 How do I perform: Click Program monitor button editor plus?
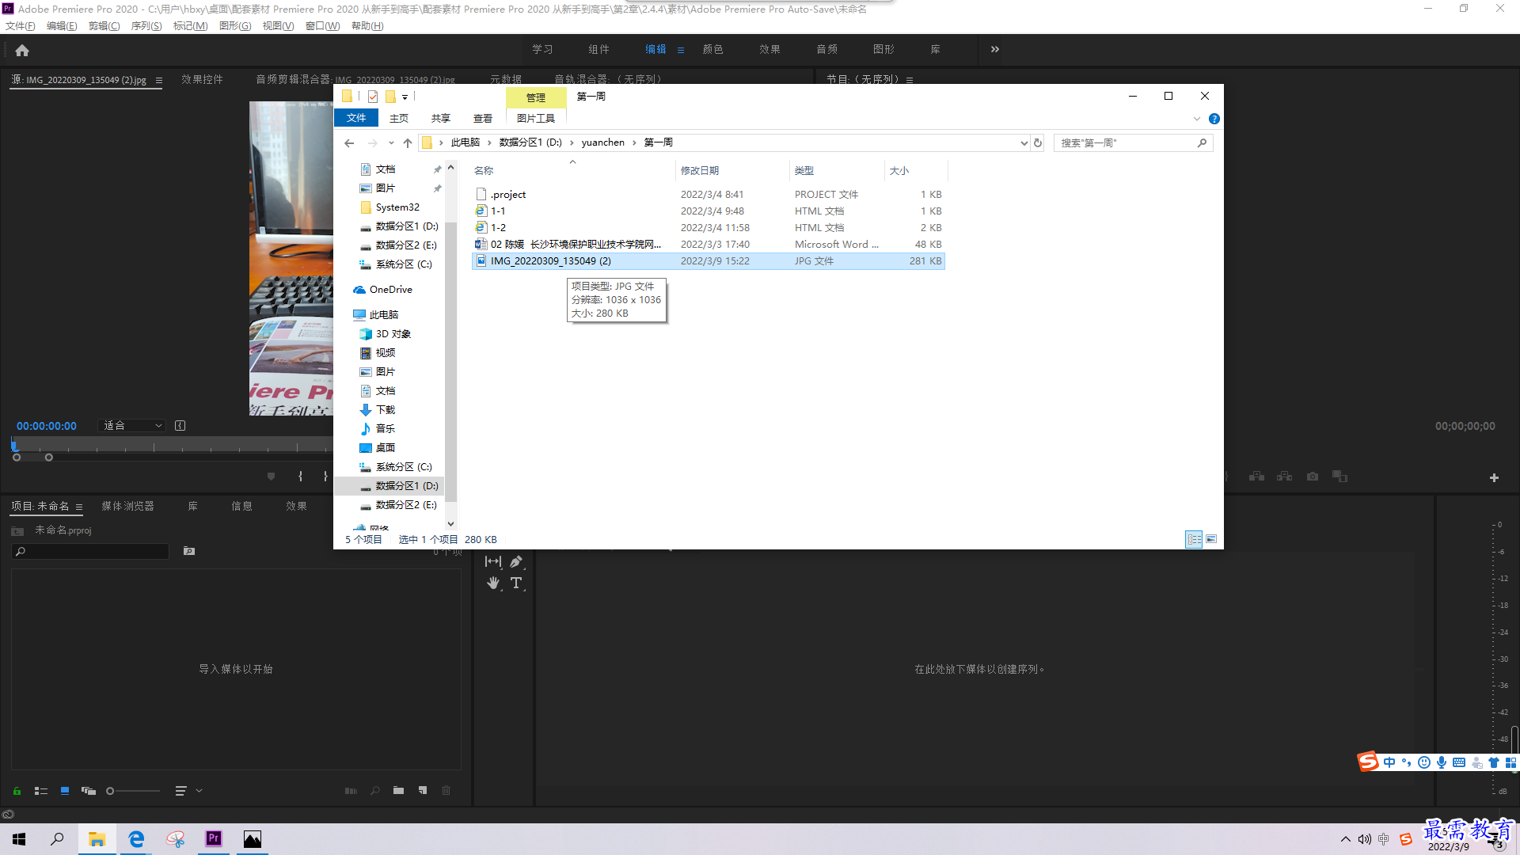pos(1494,477)
